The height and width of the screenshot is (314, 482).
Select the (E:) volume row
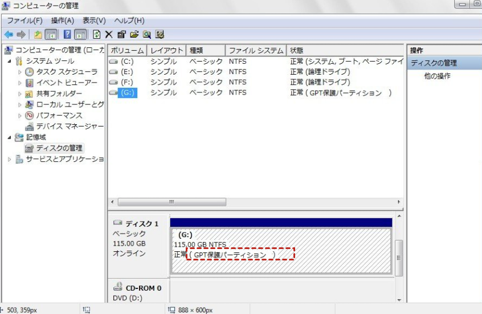(x=256, y=72)
